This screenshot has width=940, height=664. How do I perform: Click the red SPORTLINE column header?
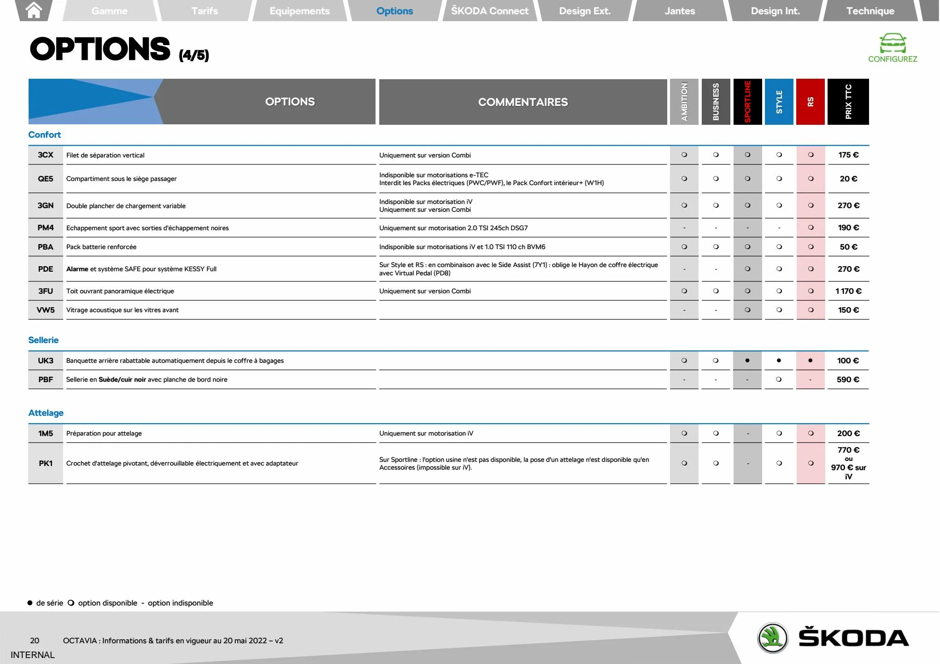[747, 102]
